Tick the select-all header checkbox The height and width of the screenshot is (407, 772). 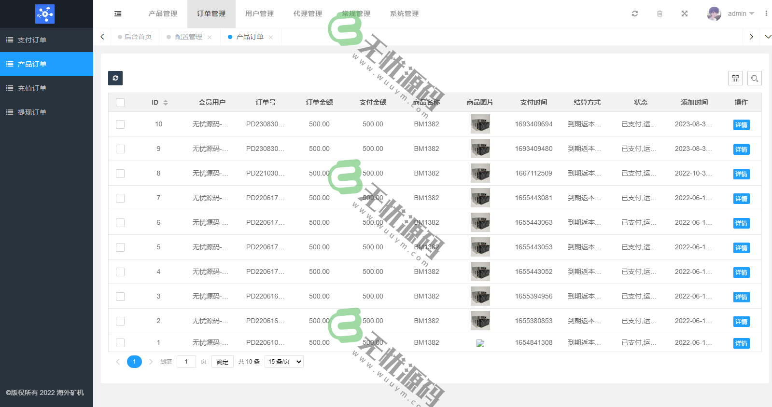[120, 103]
